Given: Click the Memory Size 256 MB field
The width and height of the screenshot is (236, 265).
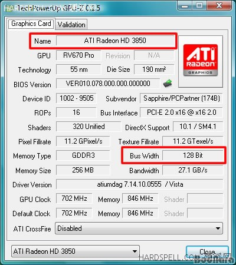Looking at the screenshot, I should tap(83, 170).
